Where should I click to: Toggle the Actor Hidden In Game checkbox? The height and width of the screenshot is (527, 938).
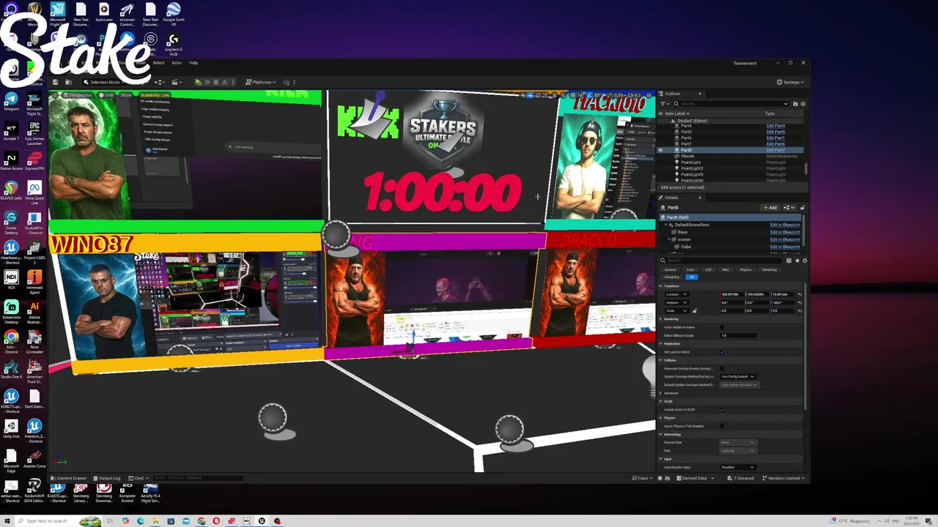pos(722,327)
